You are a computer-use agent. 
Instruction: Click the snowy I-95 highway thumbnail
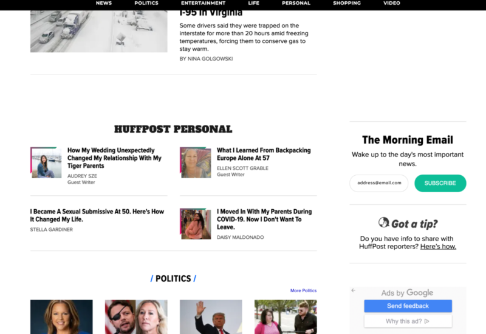(99, 32)
